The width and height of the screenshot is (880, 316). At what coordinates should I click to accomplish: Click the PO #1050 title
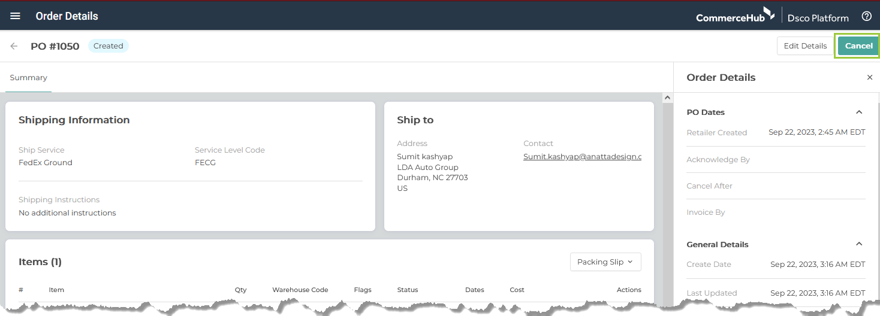pos(55,46)
